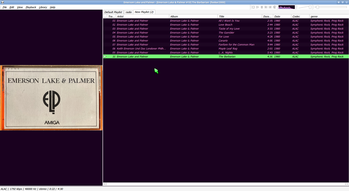This screenshot has width=349, height=191.
Task: Click the status bar playback info
Action: pos(32,189)
